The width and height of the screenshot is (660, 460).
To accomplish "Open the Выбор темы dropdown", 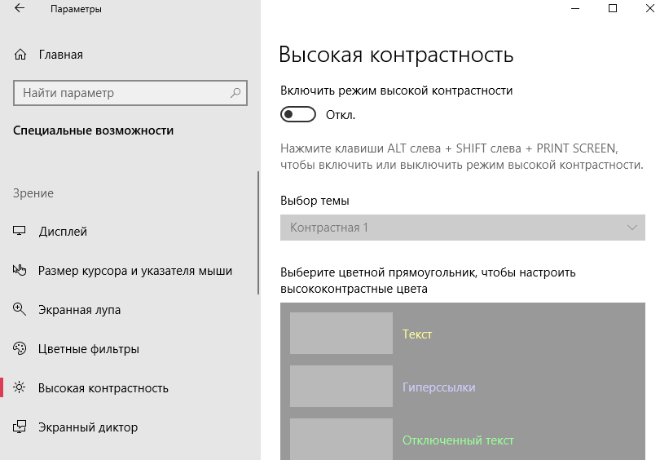I will click(x=456, y=228).
